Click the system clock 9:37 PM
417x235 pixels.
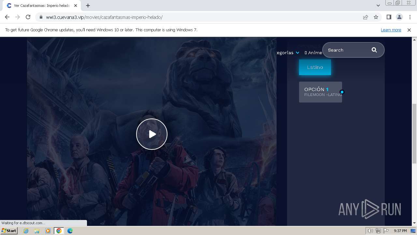click(x=400, y=231)
